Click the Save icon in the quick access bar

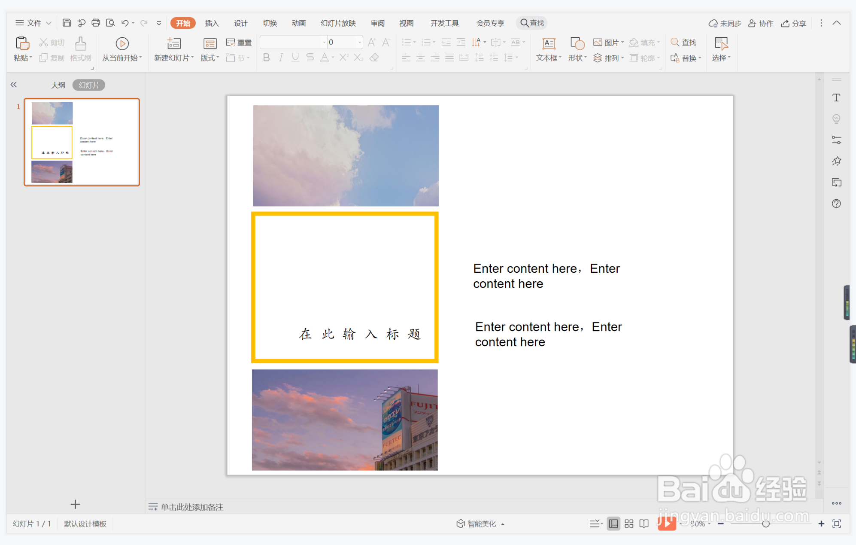pyautogui.click(x=67, y=23)
